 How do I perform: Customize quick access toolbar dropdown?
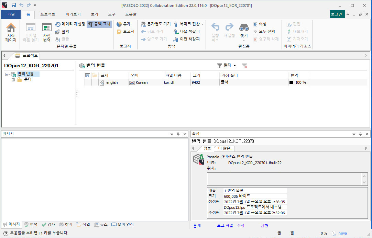35,5
